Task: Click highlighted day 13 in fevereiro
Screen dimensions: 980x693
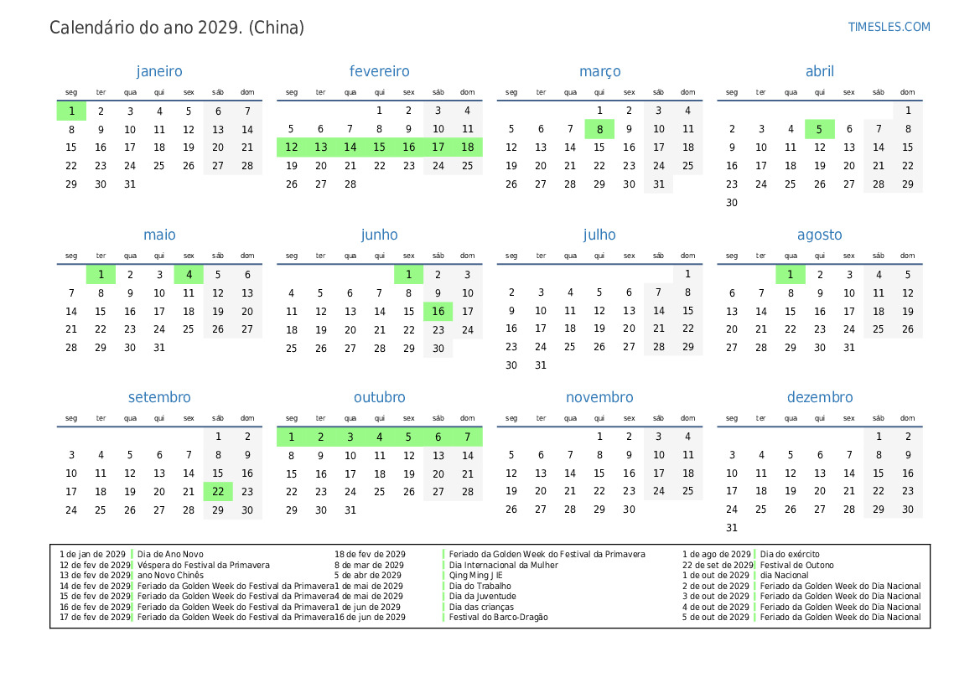Action: tap(320, 147)
